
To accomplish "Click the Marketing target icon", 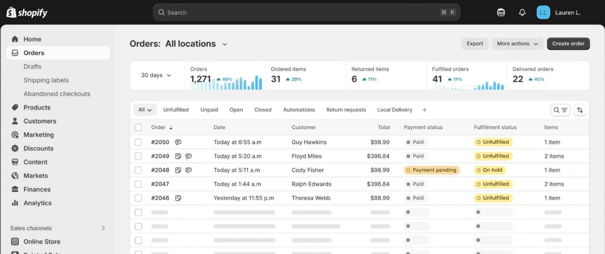I will click(15, 135).
